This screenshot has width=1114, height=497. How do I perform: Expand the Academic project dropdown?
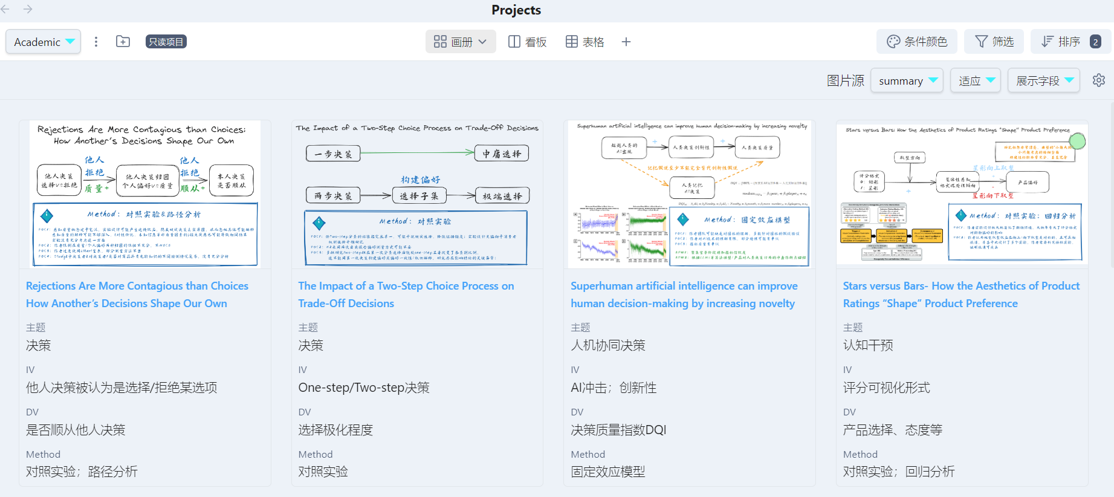tap(44, 42)
